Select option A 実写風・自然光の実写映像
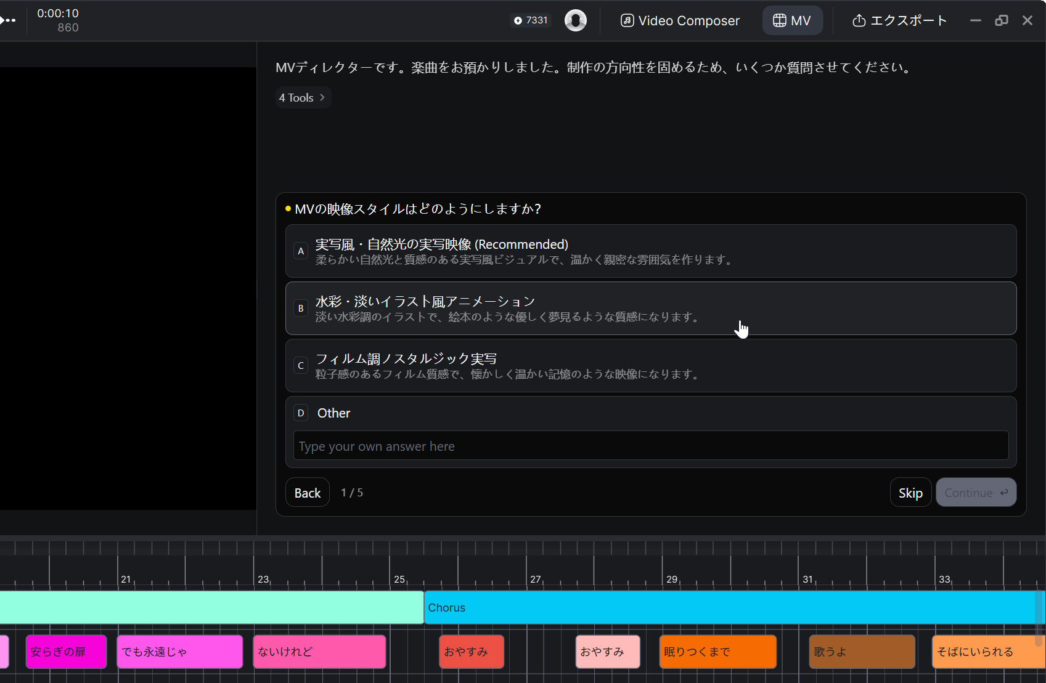Screen dimensions: 1046x683 click(651, 251)
